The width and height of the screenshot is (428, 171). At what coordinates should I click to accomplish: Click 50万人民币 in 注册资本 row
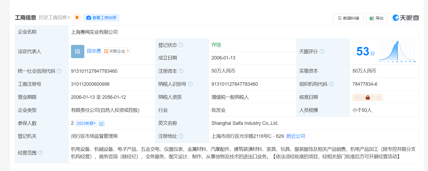coord(223,71)
